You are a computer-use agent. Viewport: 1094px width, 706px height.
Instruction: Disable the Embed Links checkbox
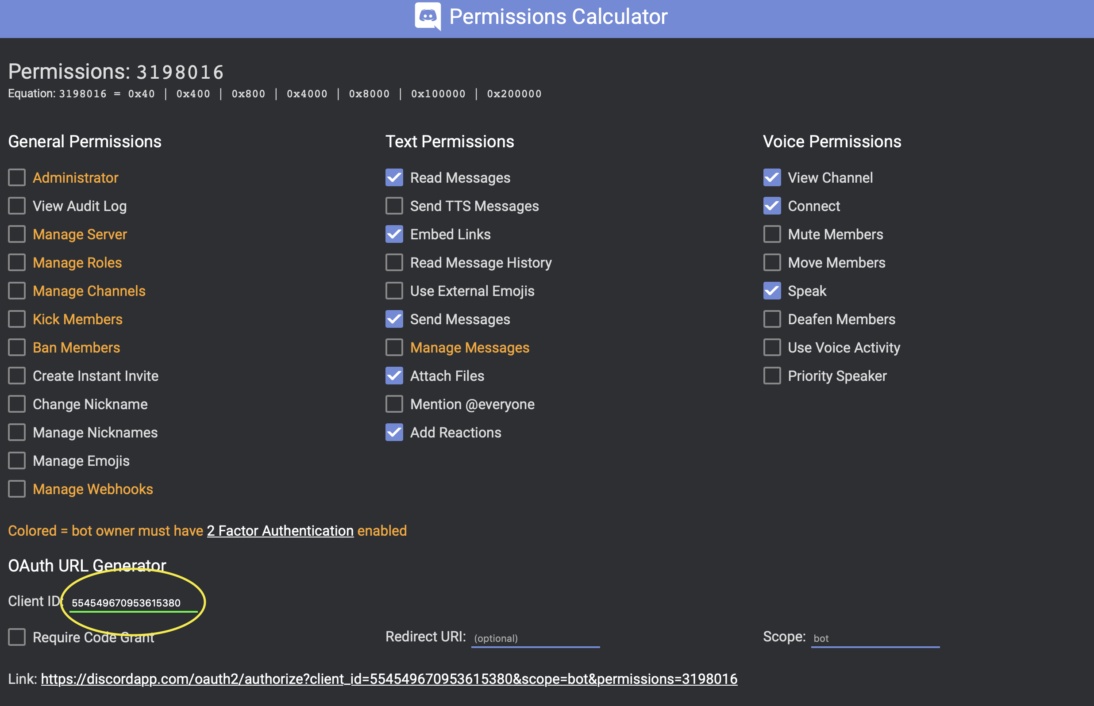(x=394, y=234)
